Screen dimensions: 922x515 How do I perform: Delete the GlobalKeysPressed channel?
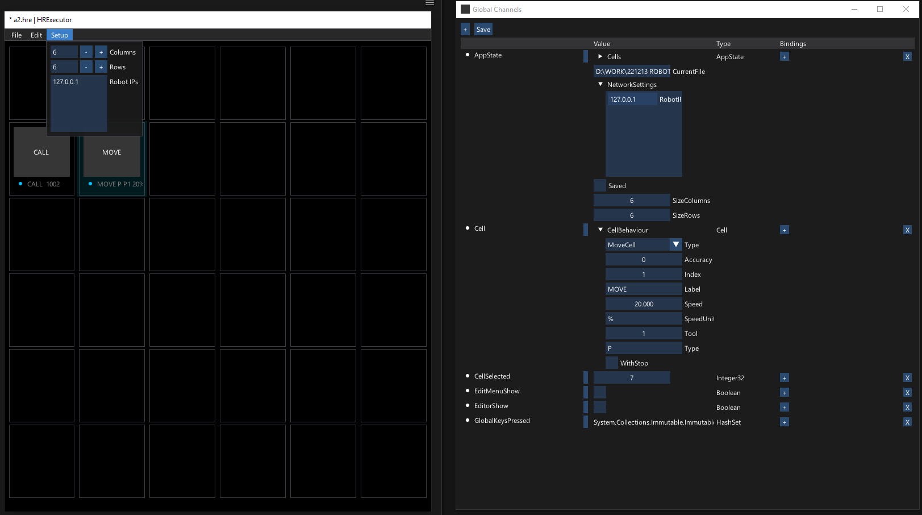(907, 422)
